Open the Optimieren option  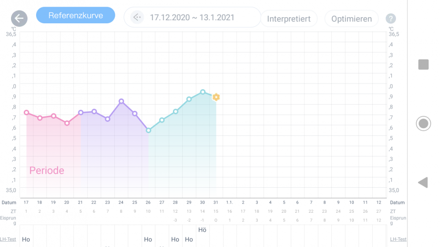point(351,19)
